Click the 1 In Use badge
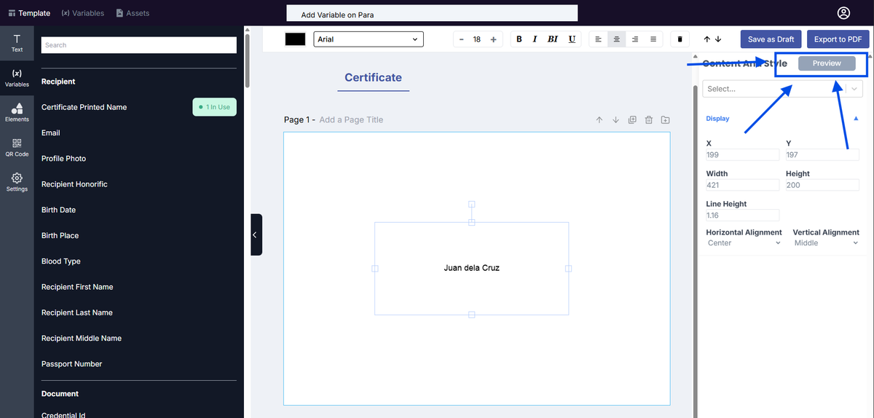This screenshot has height=418, width=874. (215, 107)
